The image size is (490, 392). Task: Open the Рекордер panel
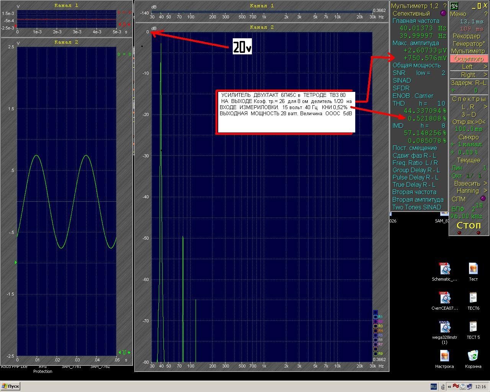click(466, 36)
